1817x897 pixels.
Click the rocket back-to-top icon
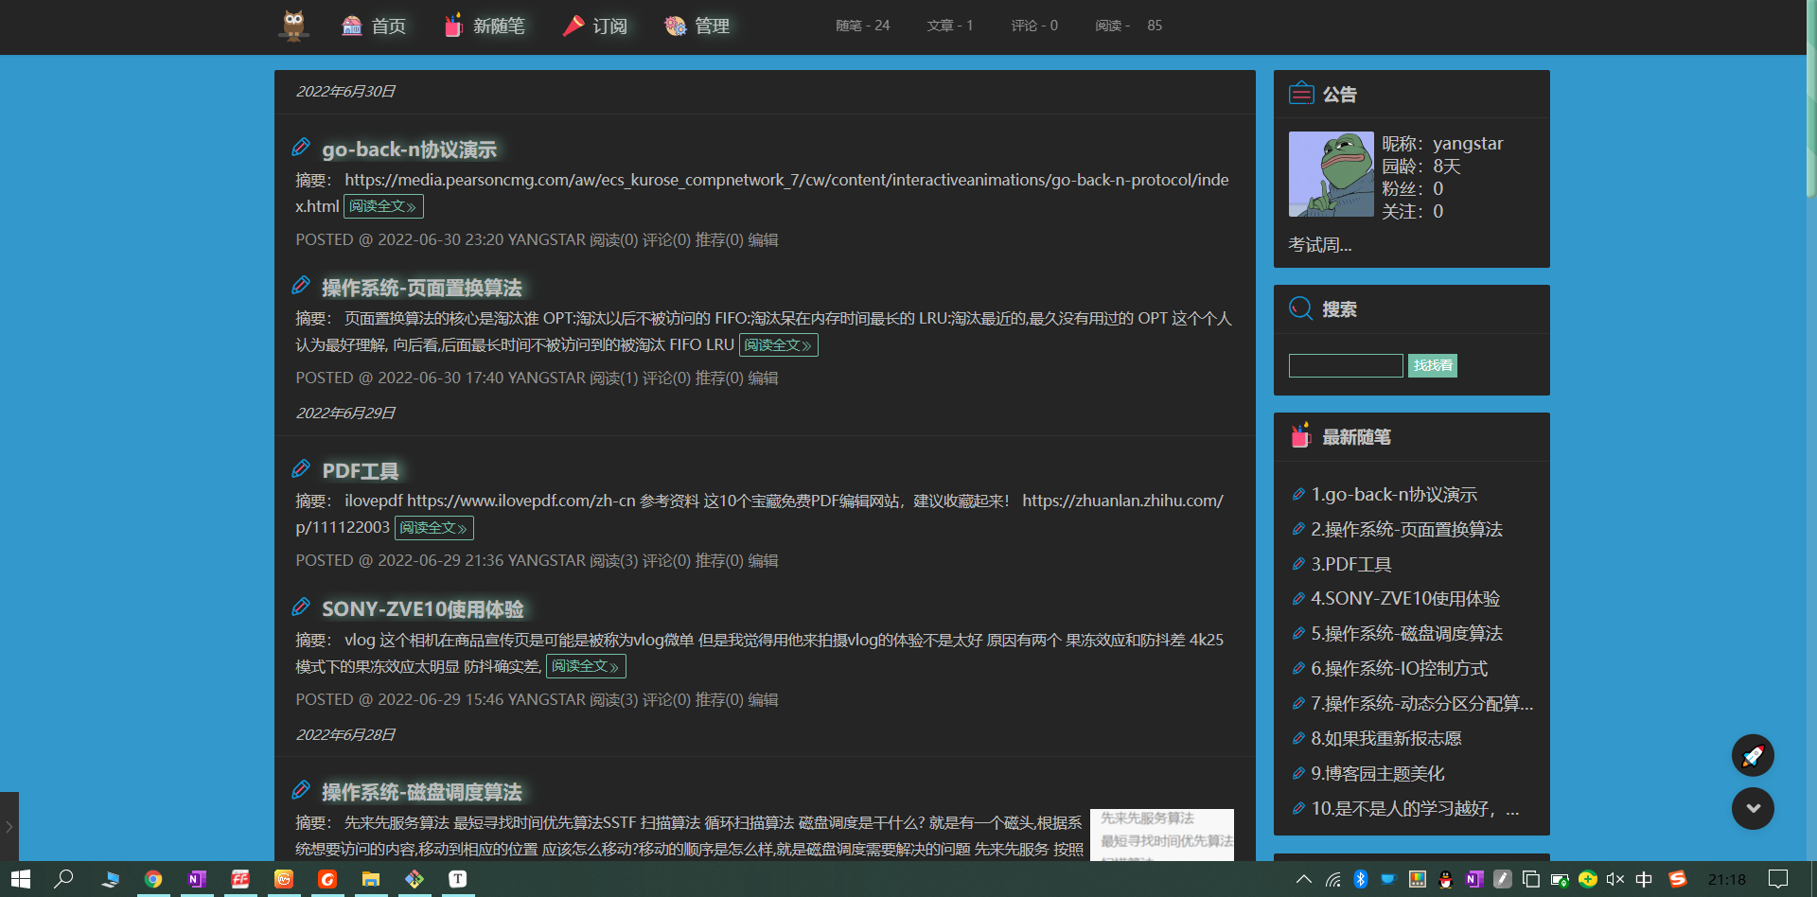tap(1753, 755)
